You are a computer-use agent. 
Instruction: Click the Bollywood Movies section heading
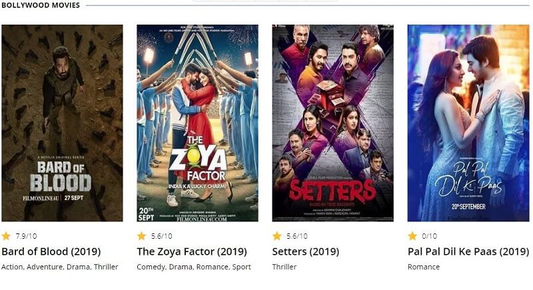pos(41,5)
